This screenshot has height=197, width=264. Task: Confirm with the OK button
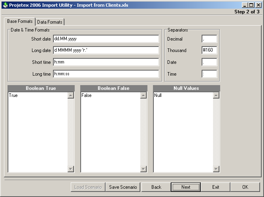[245, 187]
